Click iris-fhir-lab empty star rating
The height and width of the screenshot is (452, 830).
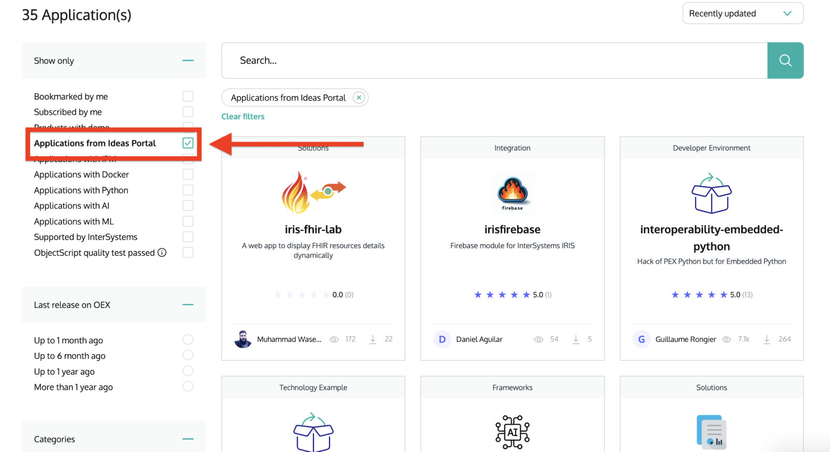(302, 295)
